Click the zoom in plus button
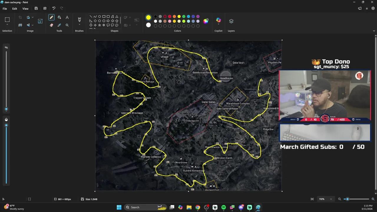Screen dimensions: 377x212 [373, 199]
